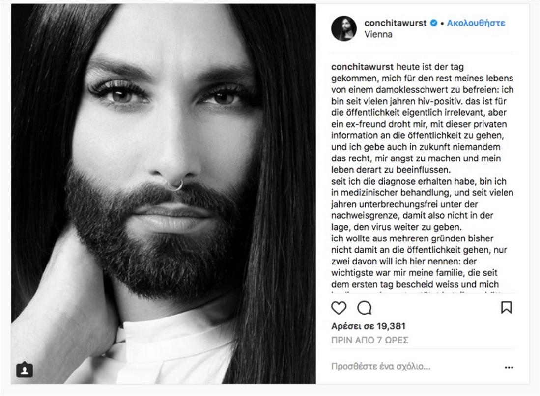This screenshot has width=540, height=396.
Task: Open the three-dot more options menu
Action: pos(509,367)
